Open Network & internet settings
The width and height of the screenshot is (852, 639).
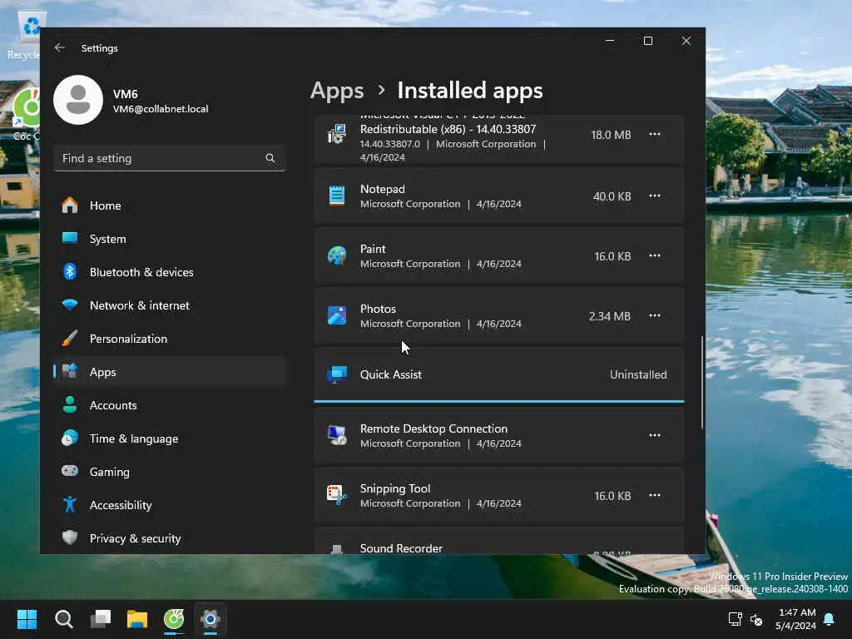click(170, 305)
